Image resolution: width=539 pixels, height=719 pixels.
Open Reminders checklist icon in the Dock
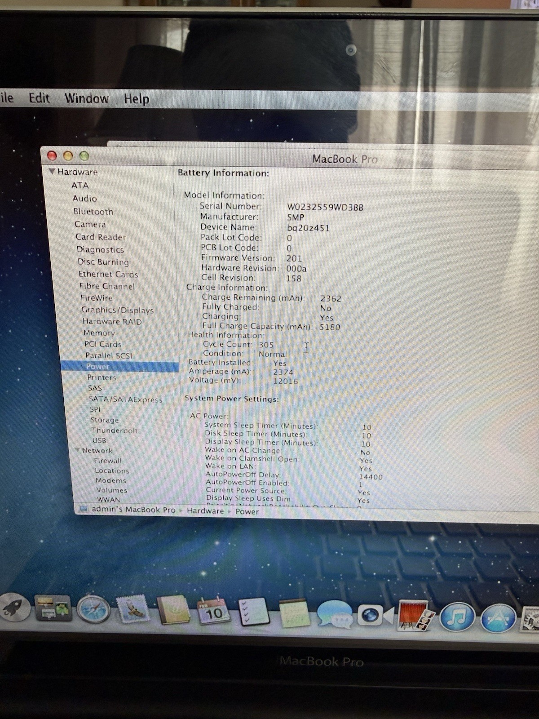(254, 612)
